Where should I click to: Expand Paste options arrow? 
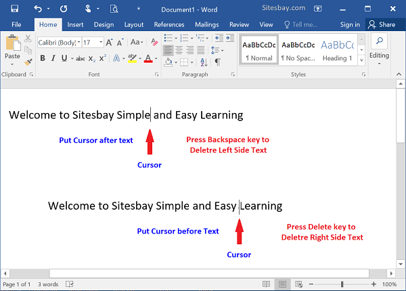tap(12, 64)
